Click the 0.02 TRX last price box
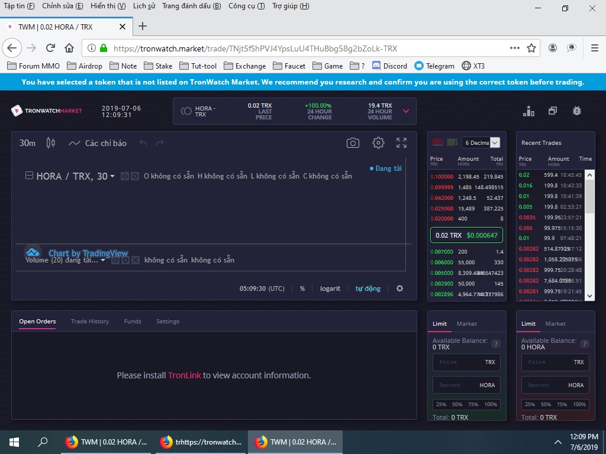 [x=466, y=235]
